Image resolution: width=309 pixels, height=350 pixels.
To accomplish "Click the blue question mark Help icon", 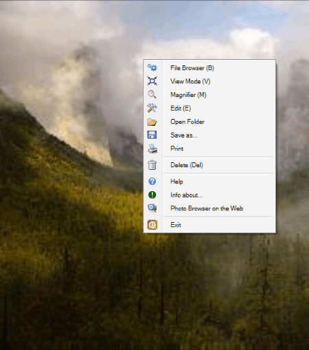I will click(152, 182).
